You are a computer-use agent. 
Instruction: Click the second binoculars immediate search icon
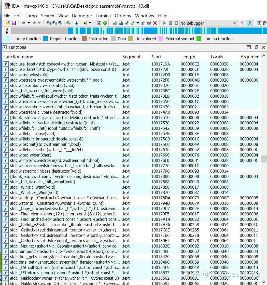[x=54, y=23]
